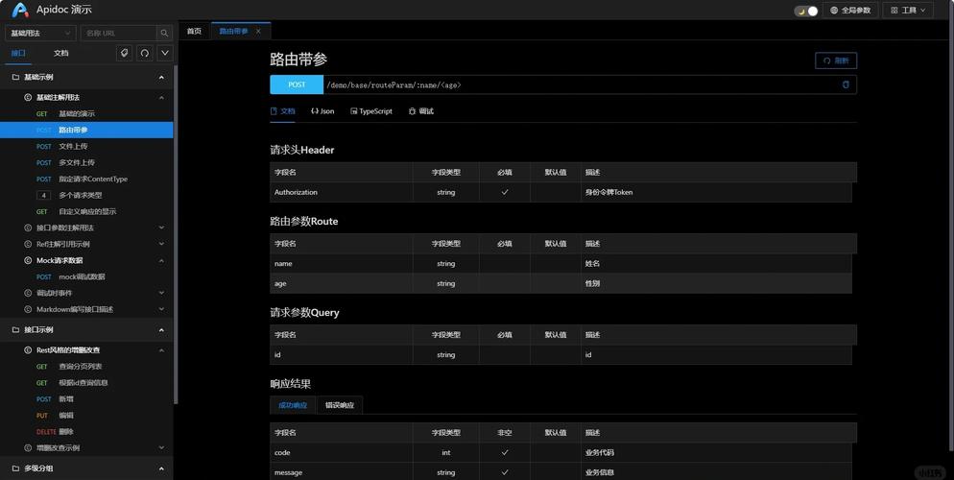Click the 调试时事件 controller icon
Image resolution: width=954 pixels, height=480 pixels.
pyautogui.click(x=28, y=293)
